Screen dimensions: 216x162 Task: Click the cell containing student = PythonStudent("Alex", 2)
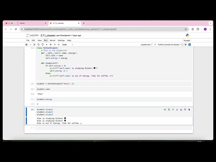click(114, 84)
